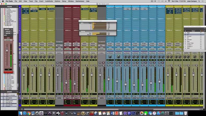
Task: Mute the Echo Plex track
Action: coord(120,65)
